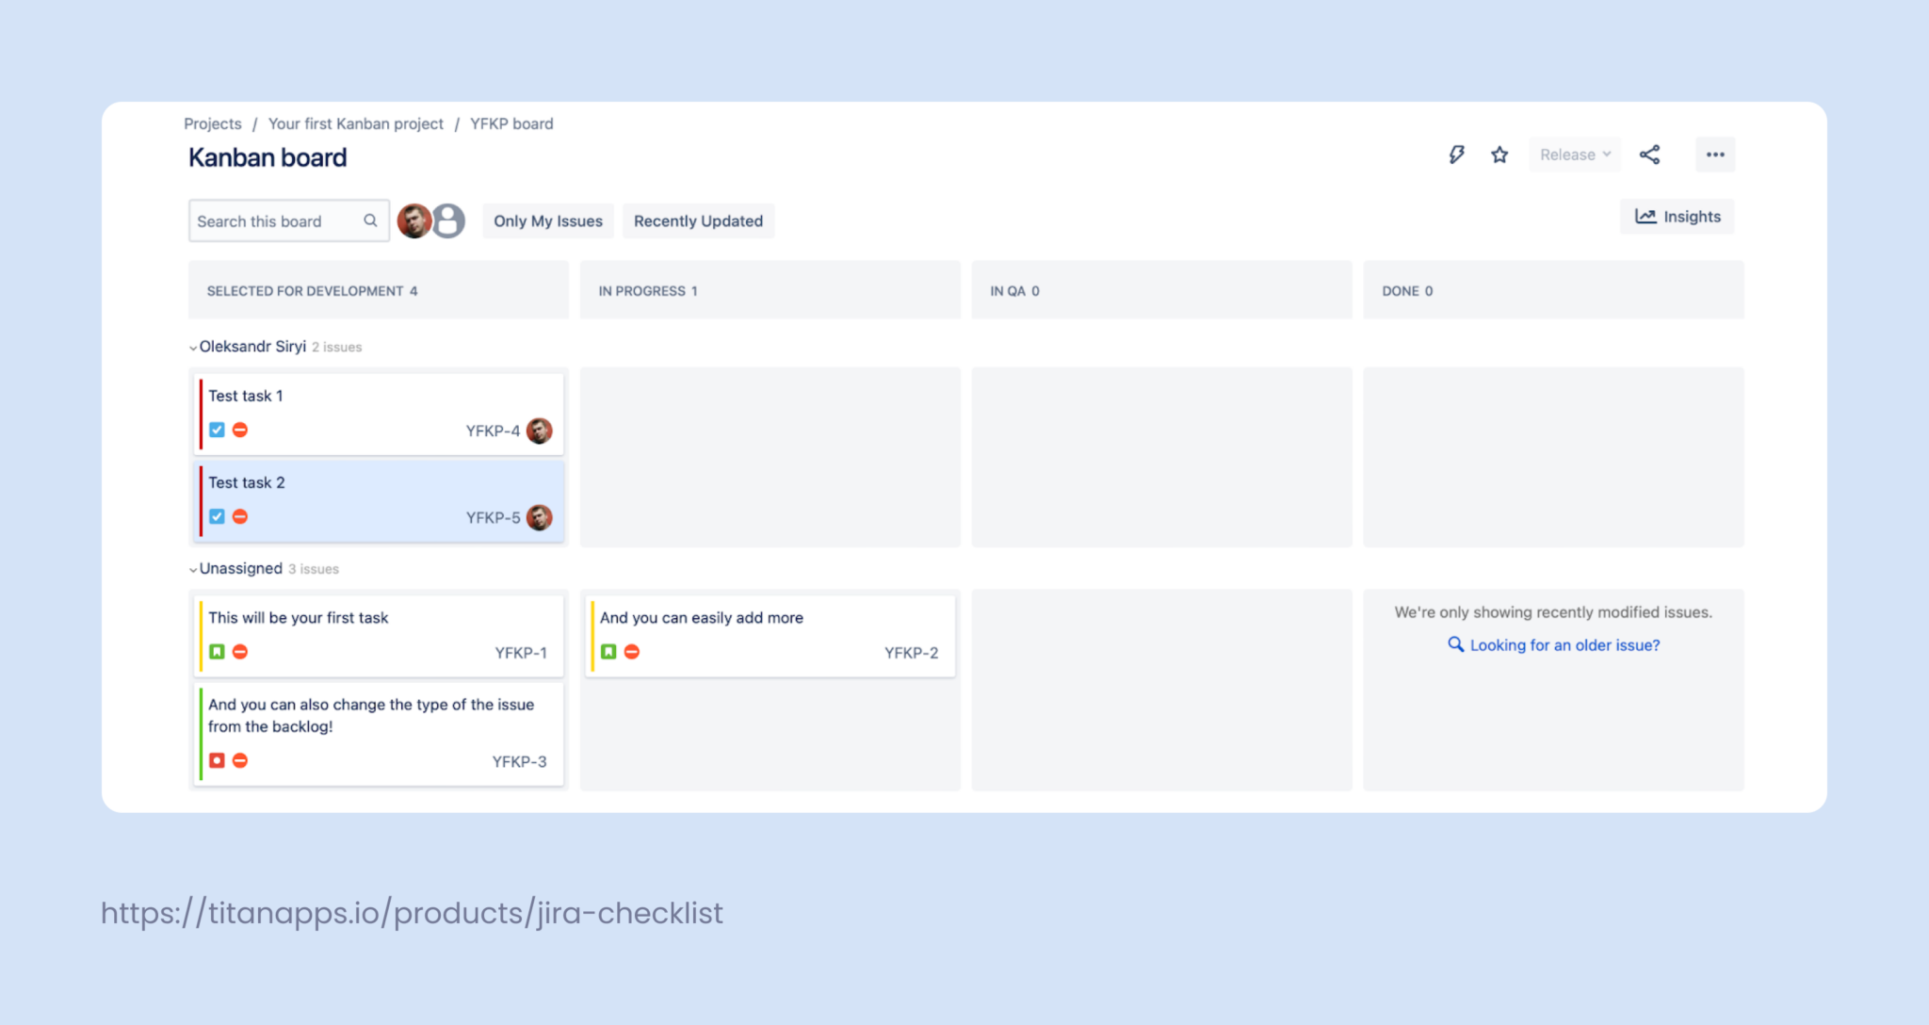This screenshot has width=1929, height=1025.
Task: Click the Task type icon on YFKP-4
Action: (x=217, y=429)
